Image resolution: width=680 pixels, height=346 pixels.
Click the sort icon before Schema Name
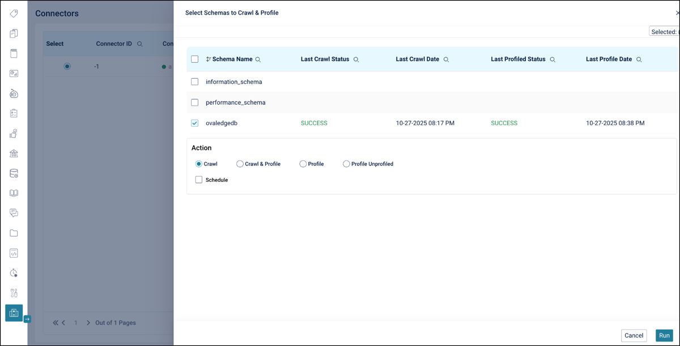pos(209,59)
